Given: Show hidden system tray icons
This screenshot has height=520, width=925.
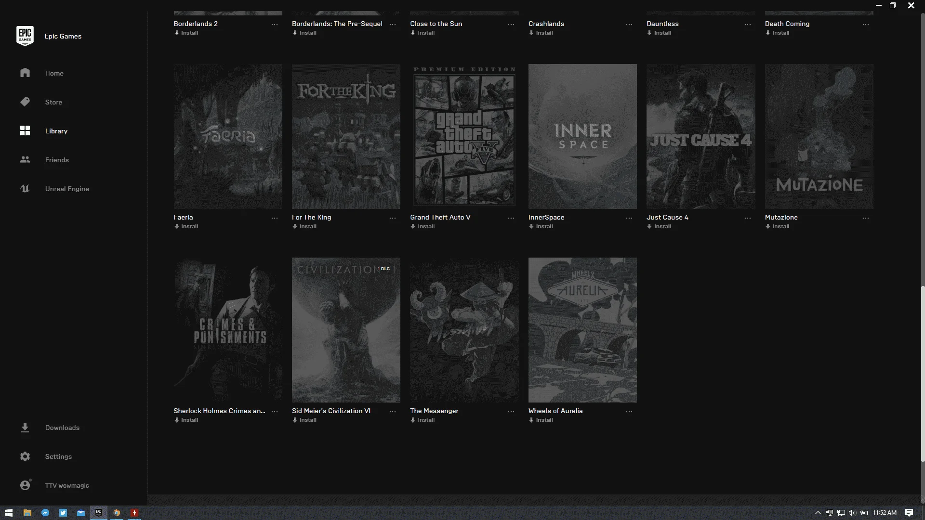Looking at the screenshot, I should (x=818, y=513).
